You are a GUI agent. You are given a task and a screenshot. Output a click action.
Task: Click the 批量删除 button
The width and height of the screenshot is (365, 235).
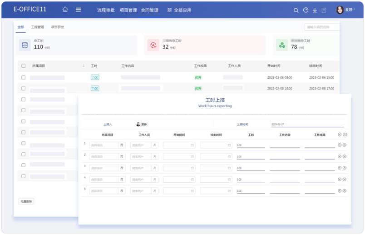[26, 201]
